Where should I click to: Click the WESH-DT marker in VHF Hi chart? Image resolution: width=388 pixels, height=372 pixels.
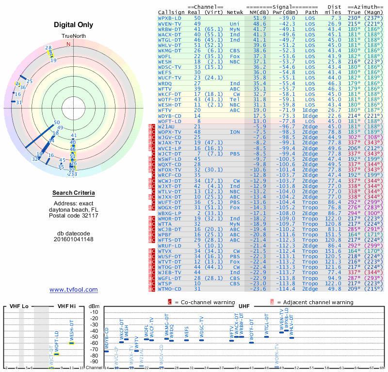(71, 343)
